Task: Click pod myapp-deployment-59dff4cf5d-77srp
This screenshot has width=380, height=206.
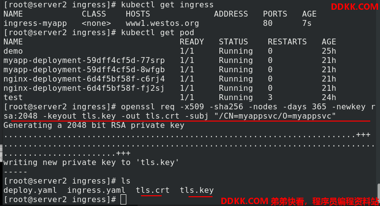Action: (84, 61)
